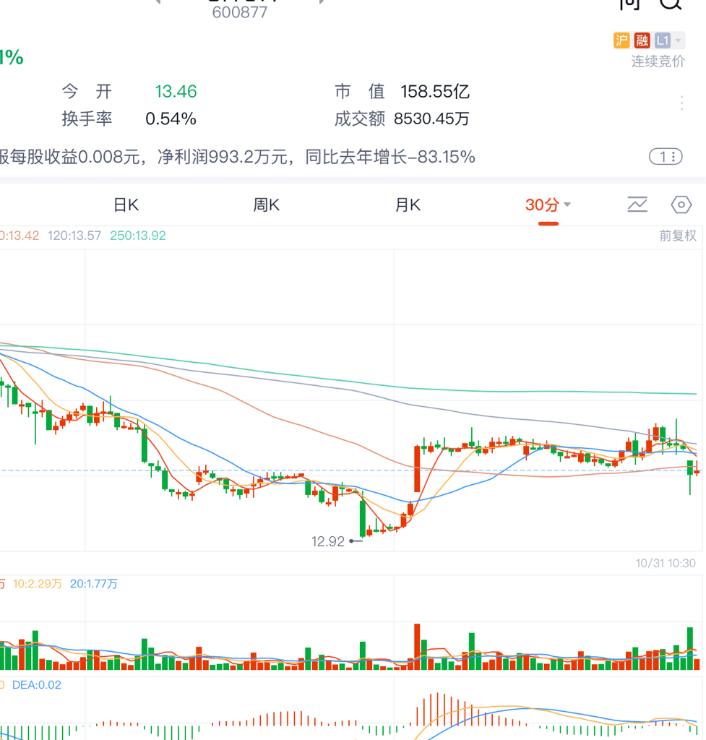Switch to the 月K tab
Viewport: 706px width, 740px height.
click(408, 205)
